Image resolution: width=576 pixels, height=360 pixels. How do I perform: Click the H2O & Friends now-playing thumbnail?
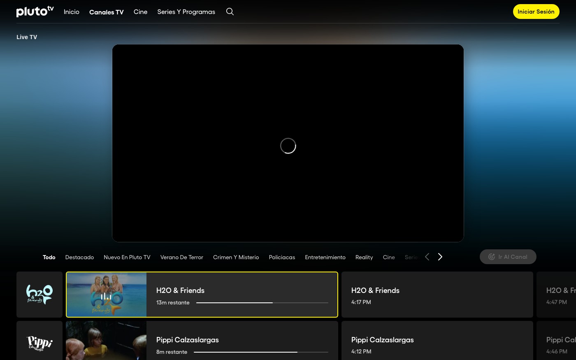(106, 295)
